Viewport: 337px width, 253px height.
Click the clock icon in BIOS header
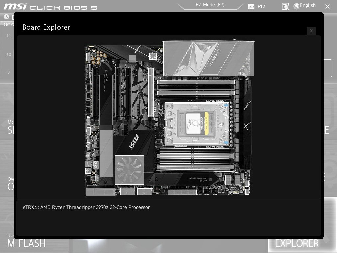click(6, 17)
